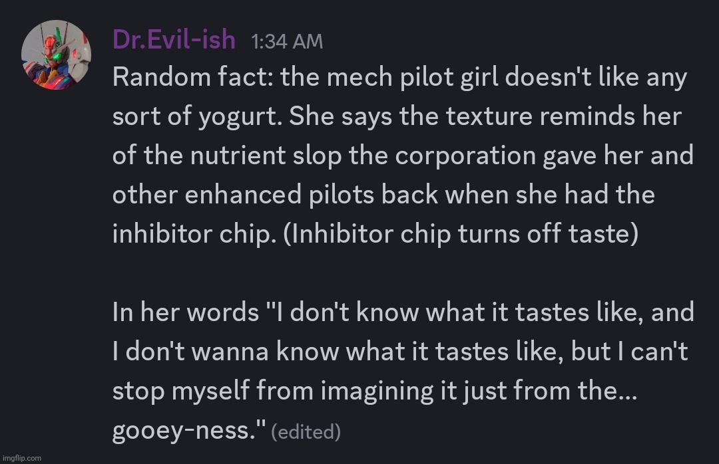Open the Dr.Evil-ish username profile
The height and width of the screenshot is (464, 719).
[174, 40]
